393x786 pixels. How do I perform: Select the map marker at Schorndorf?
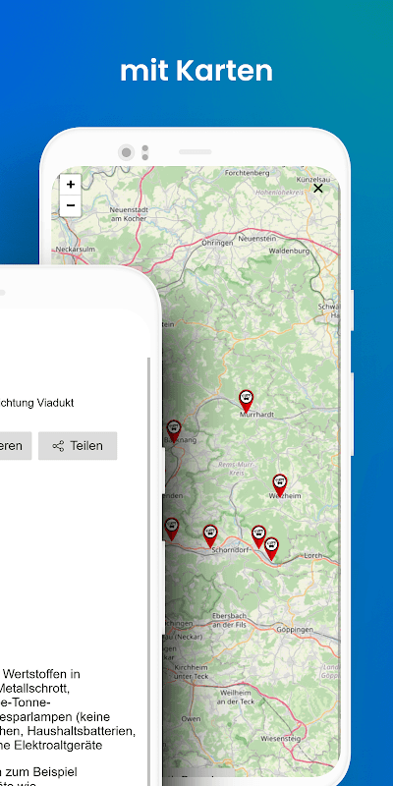[210, 535]
